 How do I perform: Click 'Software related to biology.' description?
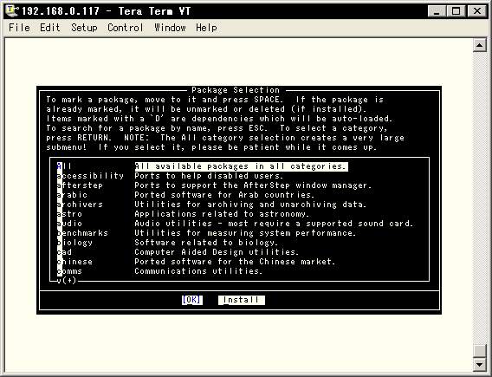[206, 243]
